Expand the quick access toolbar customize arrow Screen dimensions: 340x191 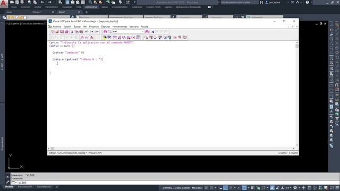coord(134,2)
